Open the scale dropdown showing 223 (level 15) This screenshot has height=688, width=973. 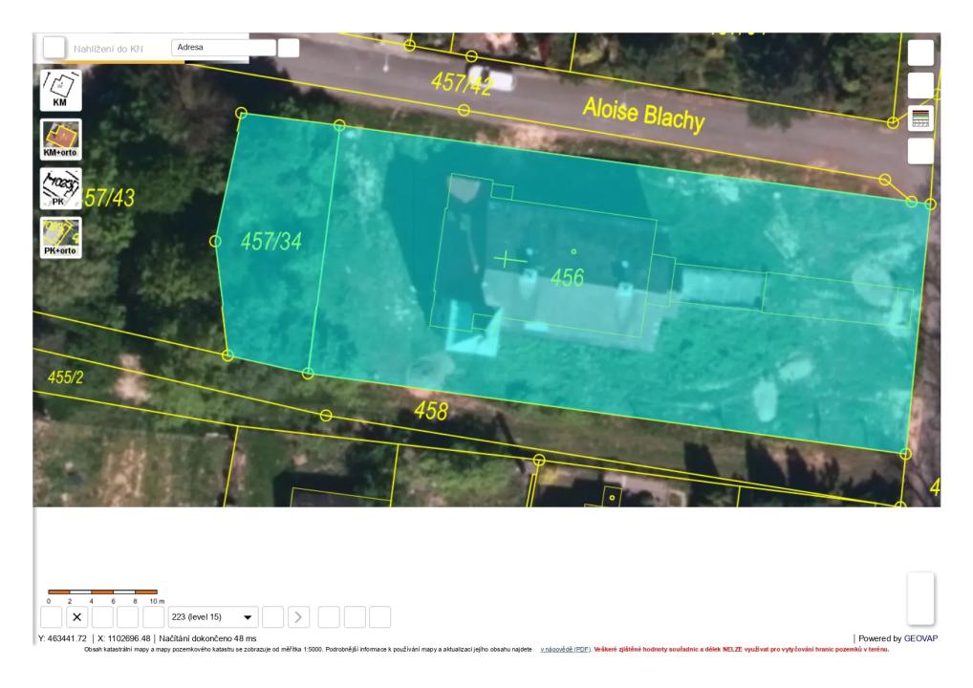[212, 617]
